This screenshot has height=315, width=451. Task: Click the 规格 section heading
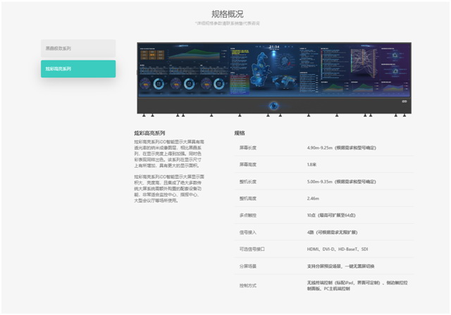click(x=240, y=132)
